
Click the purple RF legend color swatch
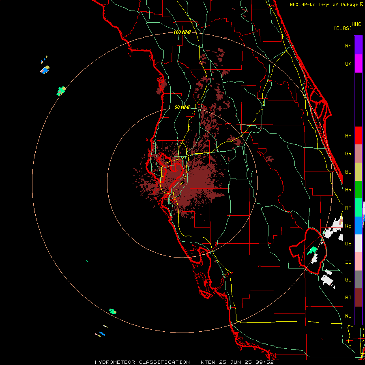358,45
